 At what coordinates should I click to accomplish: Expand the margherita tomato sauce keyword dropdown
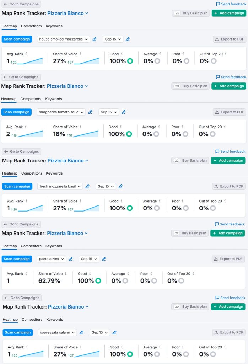tap(61, 112)
